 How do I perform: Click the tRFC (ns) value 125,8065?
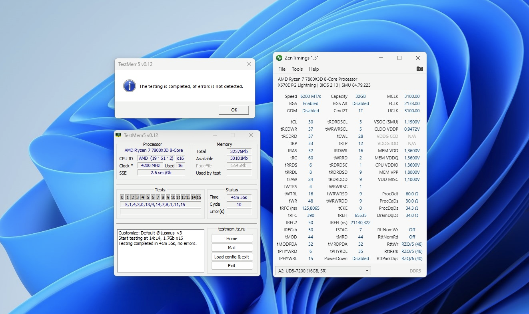coord(311,208)
